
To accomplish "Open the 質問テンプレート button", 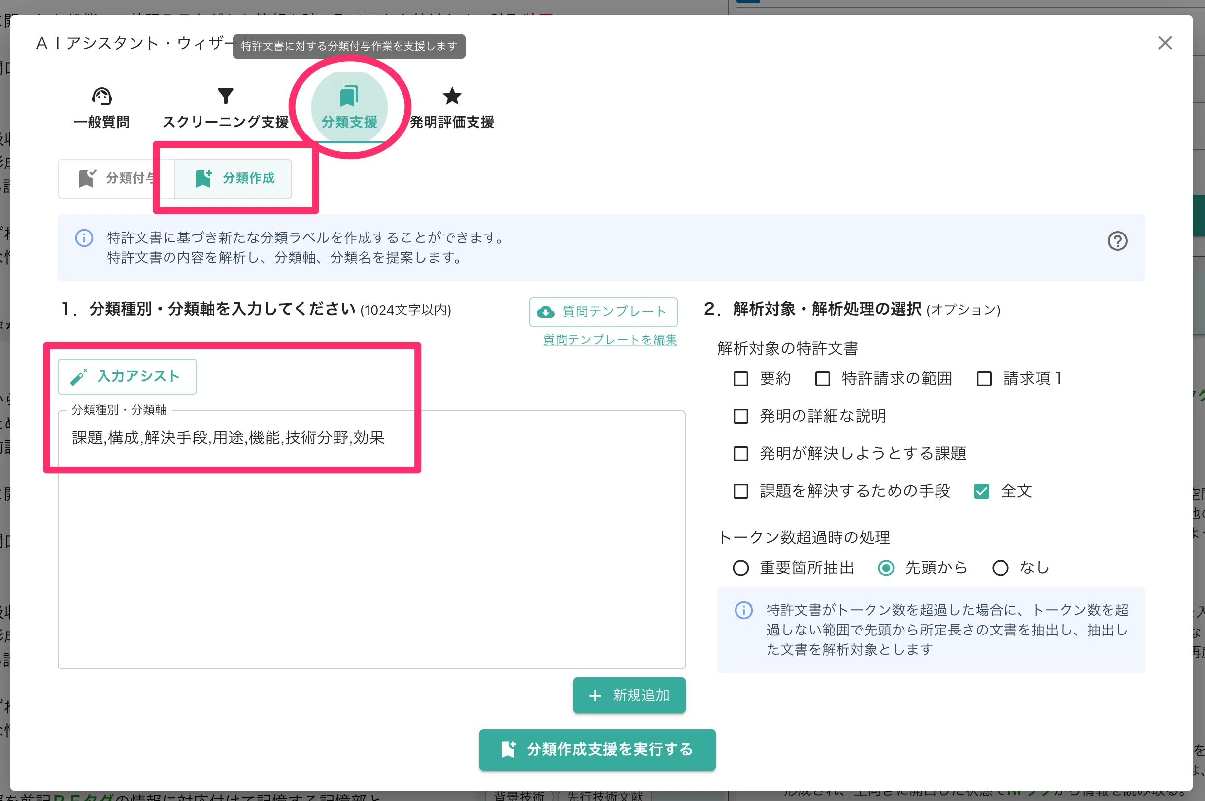I will tap(603, 312).
